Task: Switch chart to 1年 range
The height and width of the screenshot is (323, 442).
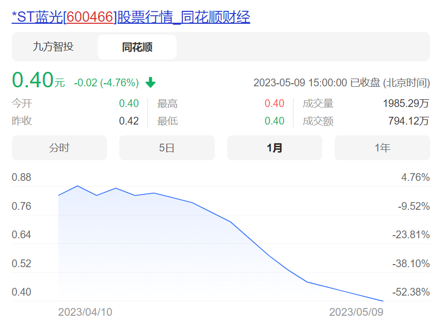Action: coord(382,148)
